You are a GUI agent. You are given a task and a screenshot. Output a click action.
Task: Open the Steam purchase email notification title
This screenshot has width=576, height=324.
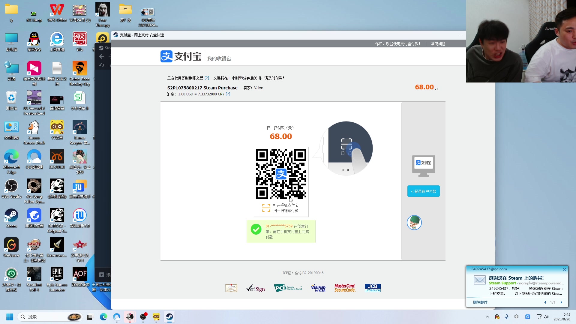516,278
